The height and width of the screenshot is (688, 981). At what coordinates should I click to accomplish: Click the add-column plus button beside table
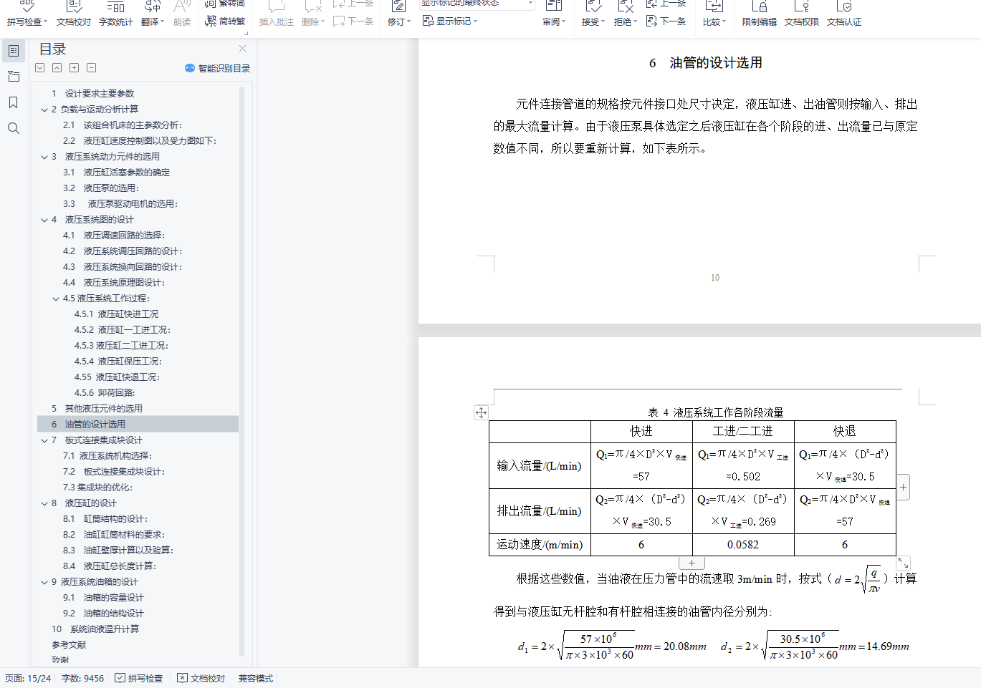[903, 488]
